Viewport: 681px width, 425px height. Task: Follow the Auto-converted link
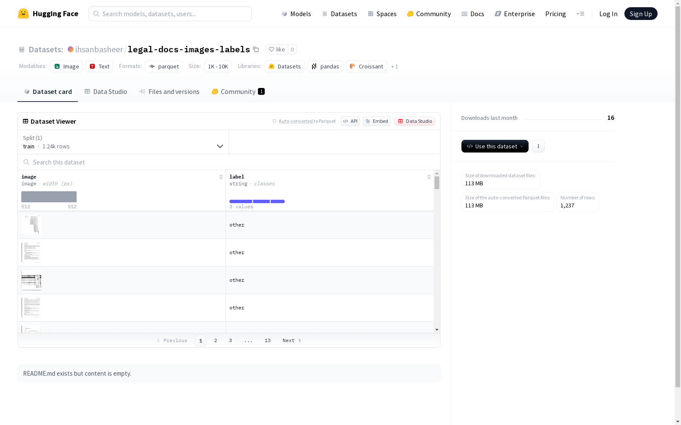point(295,121)
